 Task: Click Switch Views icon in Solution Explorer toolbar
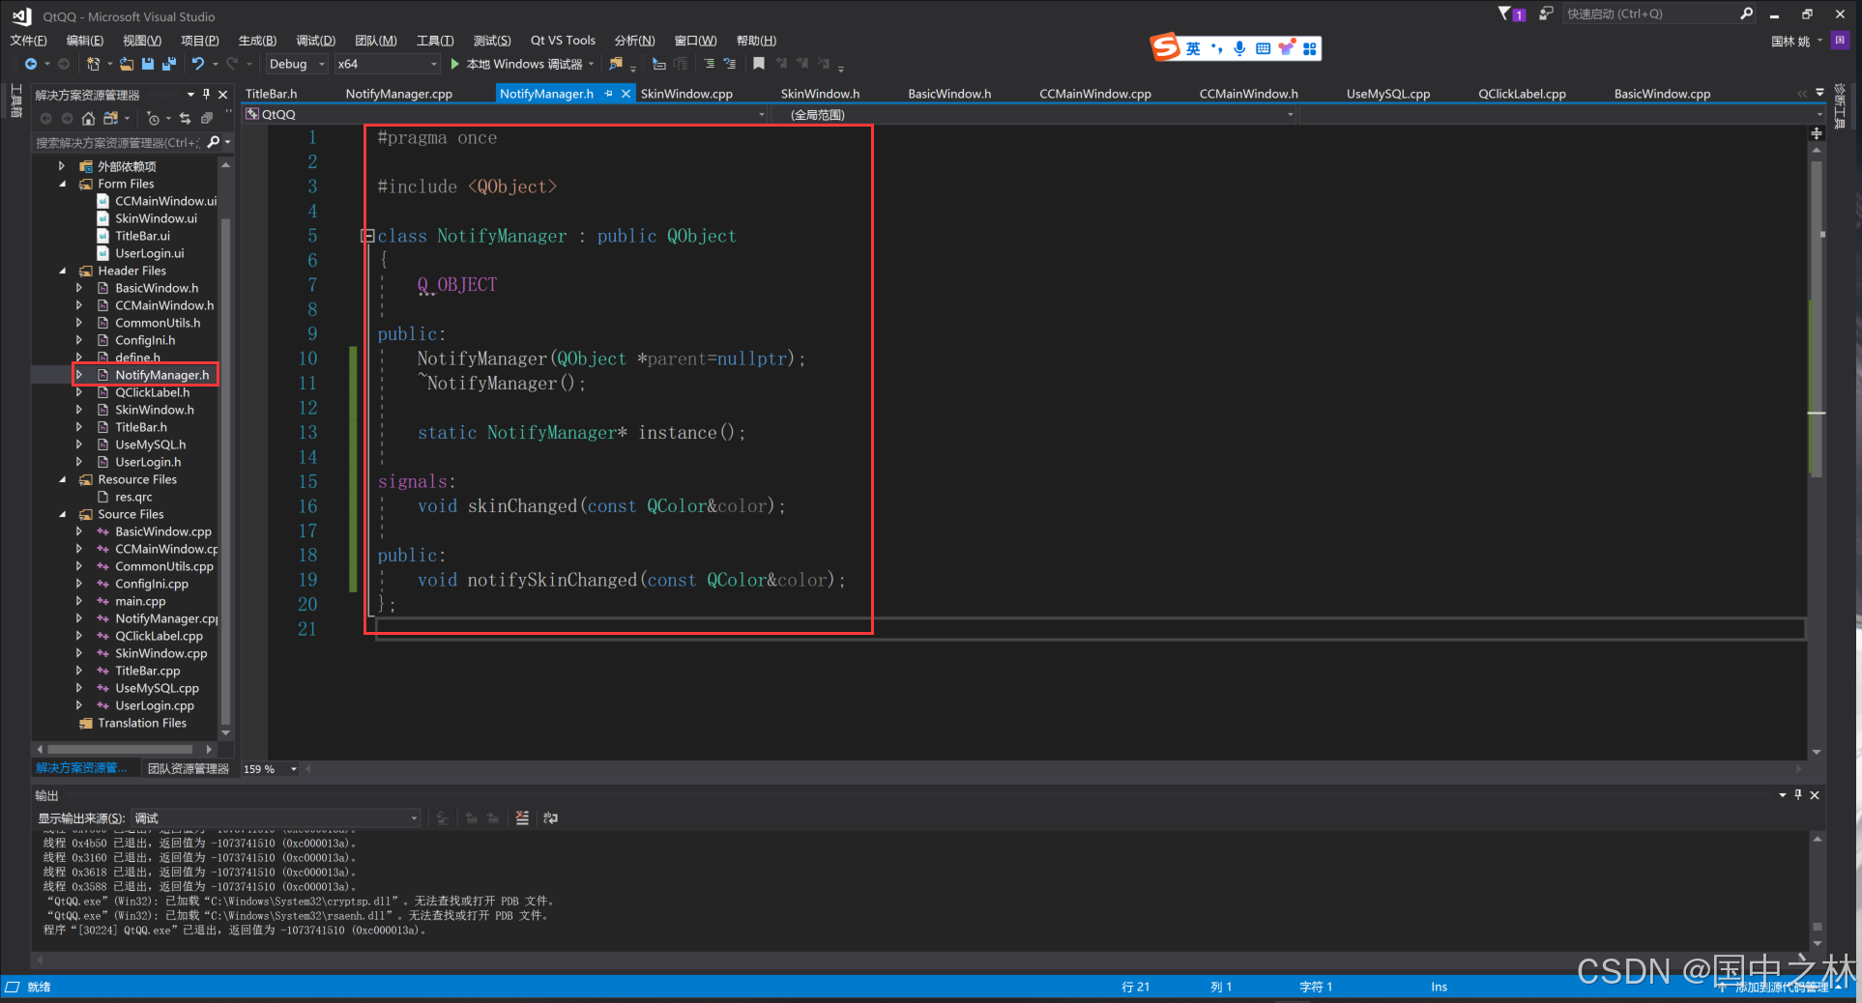(110, 118)
